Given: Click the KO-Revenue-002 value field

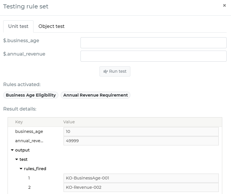Looking at the screenshot, I should click(x=141, y=187).
